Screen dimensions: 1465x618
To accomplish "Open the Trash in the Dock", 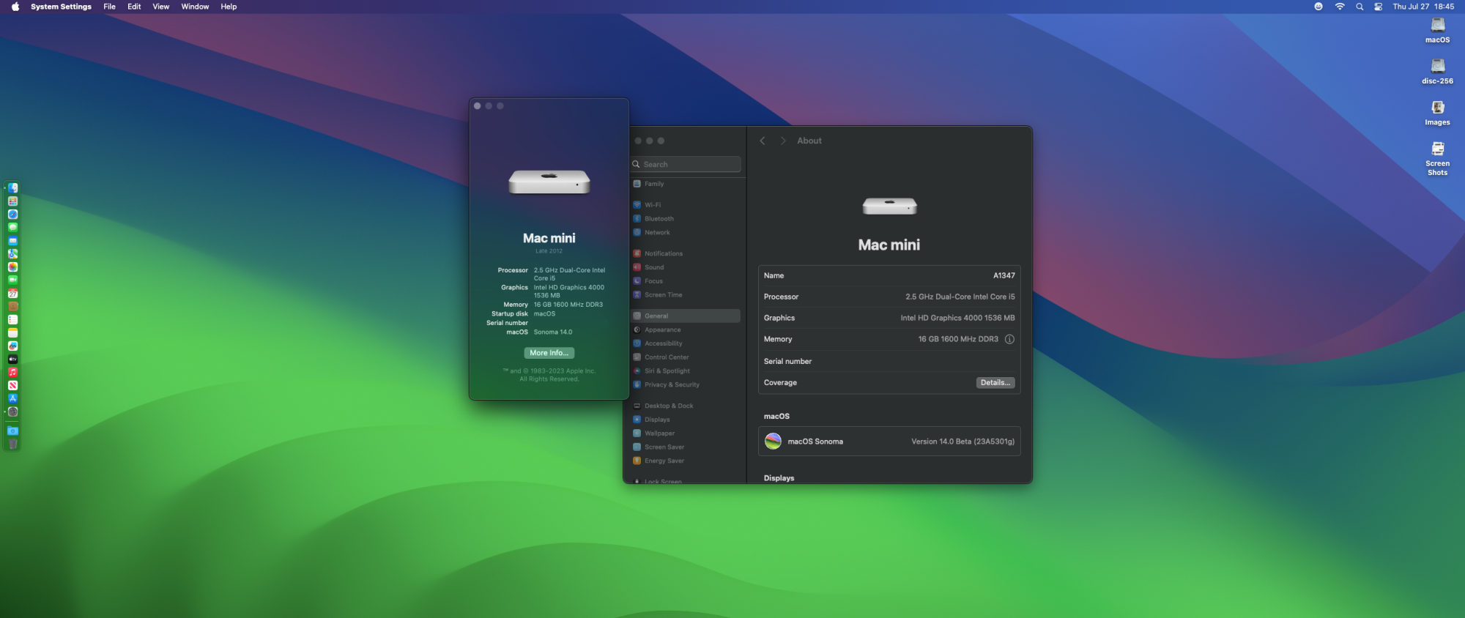I will 12,444.
